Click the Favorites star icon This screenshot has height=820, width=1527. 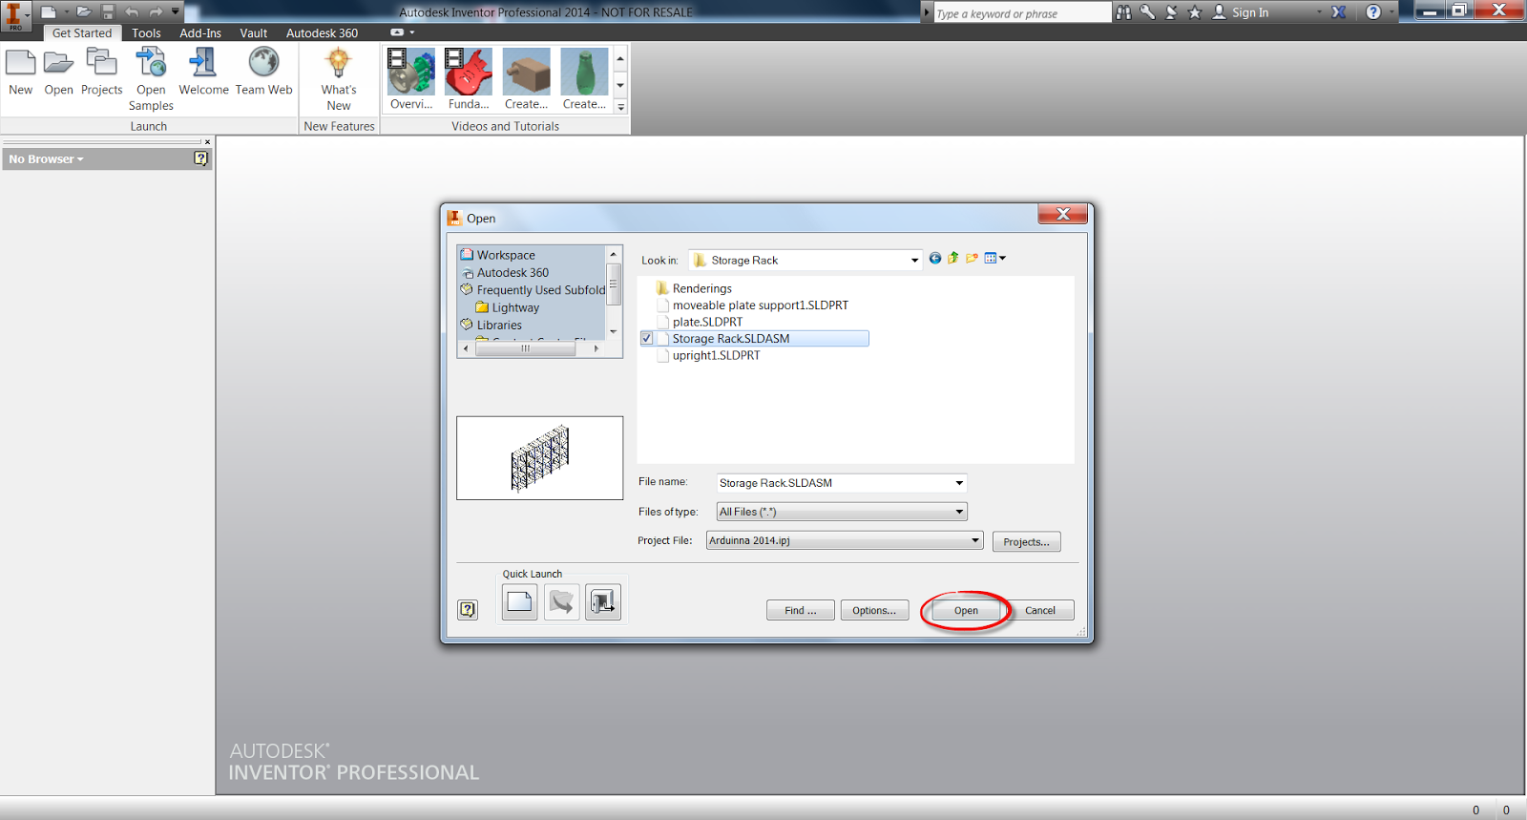[1194, 12]
